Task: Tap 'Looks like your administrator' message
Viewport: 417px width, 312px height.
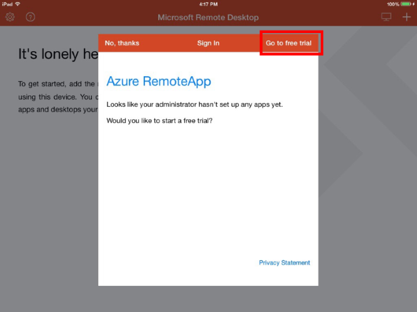Action: (194, 104)
